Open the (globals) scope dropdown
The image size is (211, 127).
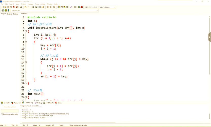point(54,11)
